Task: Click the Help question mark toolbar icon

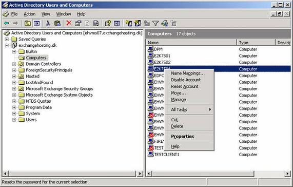Action: [108, 23]
